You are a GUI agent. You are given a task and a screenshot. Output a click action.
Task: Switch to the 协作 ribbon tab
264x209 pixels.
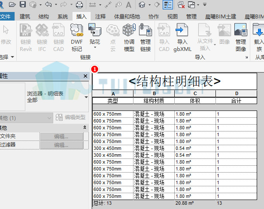154,16
